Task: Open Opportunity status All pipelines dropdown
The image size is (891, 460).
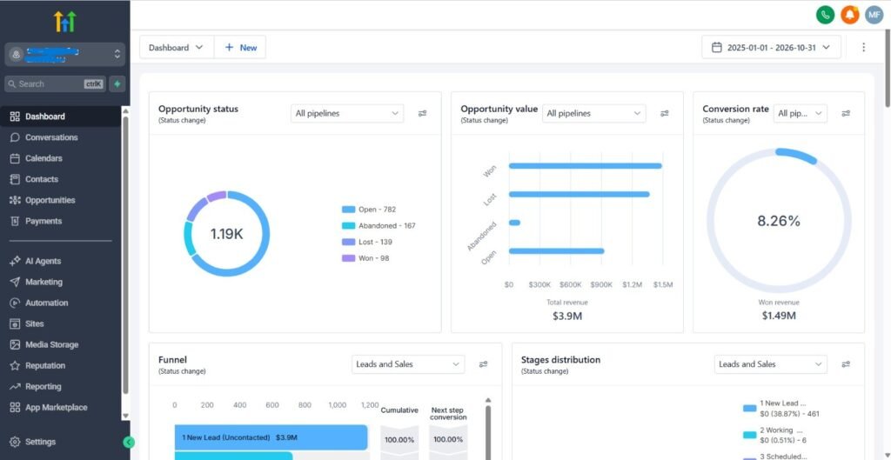Action: 347,114
